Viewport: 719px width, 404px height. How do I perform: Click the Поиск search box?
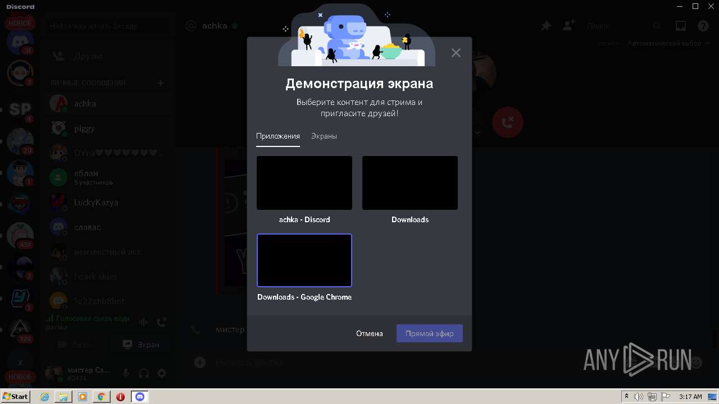(624, 26)
